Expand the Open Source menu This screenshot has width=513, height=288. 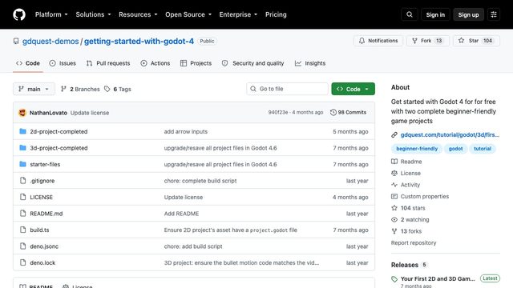pyautogui.click(x=188, y=14)
